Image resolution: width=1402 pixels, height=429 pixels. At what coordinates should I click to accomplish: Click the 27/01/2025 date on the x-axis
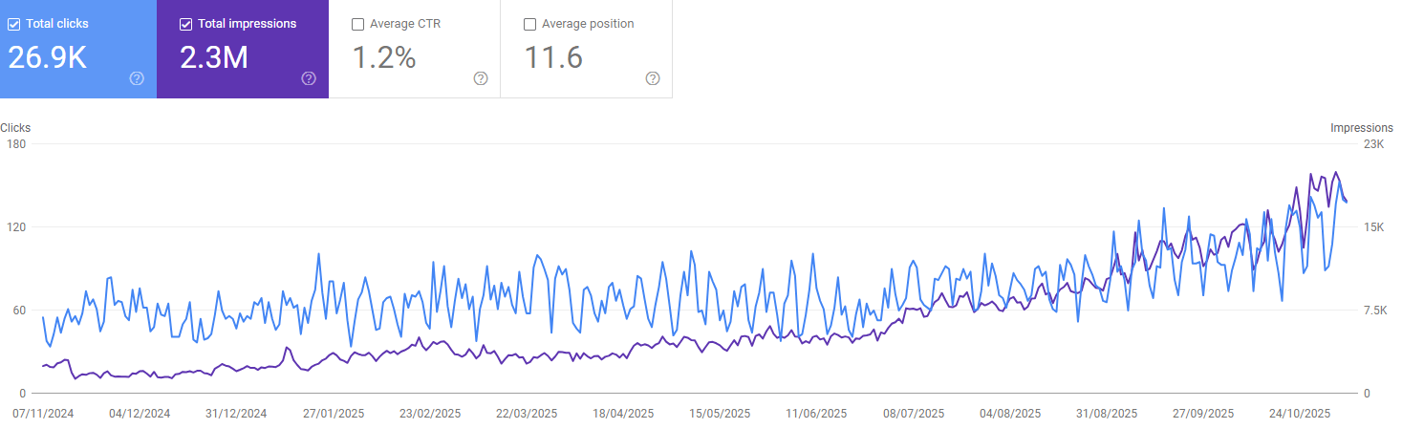pyautogui.click(x=334, y=414)
